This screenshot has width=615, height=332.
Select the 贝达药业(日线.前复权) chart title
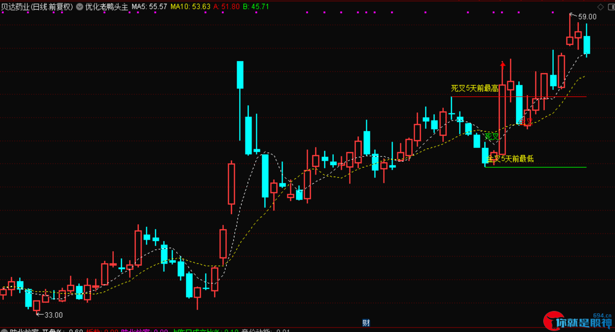click(37, 7)
